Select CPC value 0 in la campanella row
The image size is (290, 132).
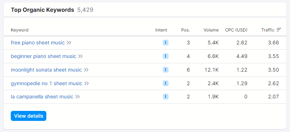(245, 97)
